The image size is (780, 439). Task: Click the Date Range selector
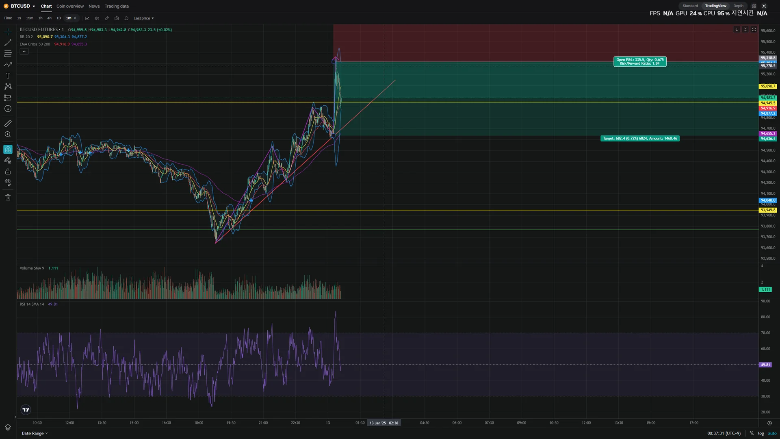click(x=35, y=433)
